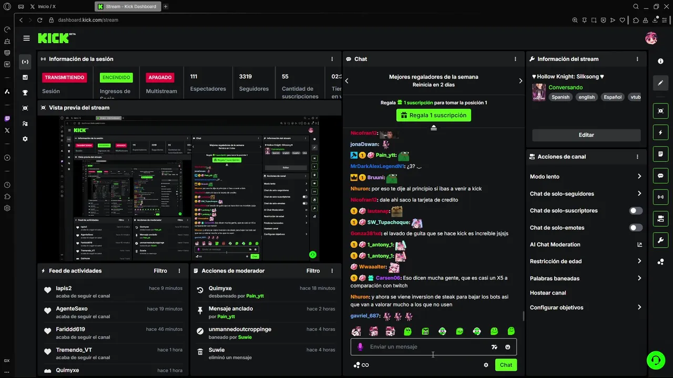Open the trophy achievements icon in sidebar

tap(25, 93)
